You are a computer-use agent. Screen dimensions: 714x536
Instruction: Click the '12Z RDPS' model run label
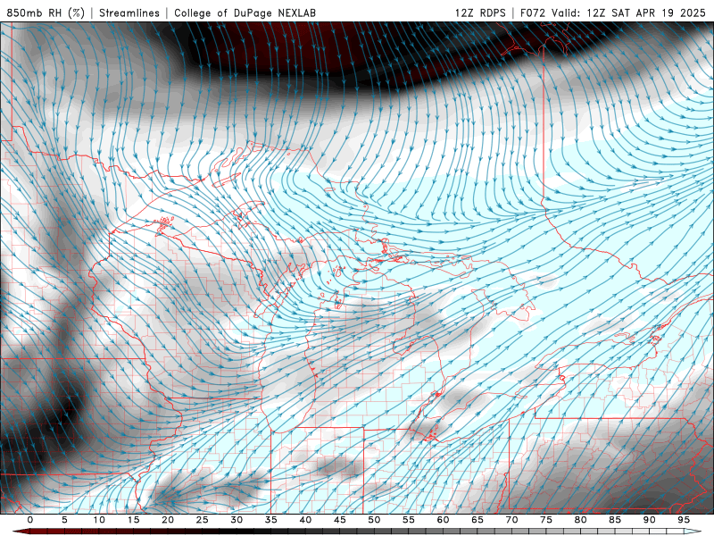480,13
